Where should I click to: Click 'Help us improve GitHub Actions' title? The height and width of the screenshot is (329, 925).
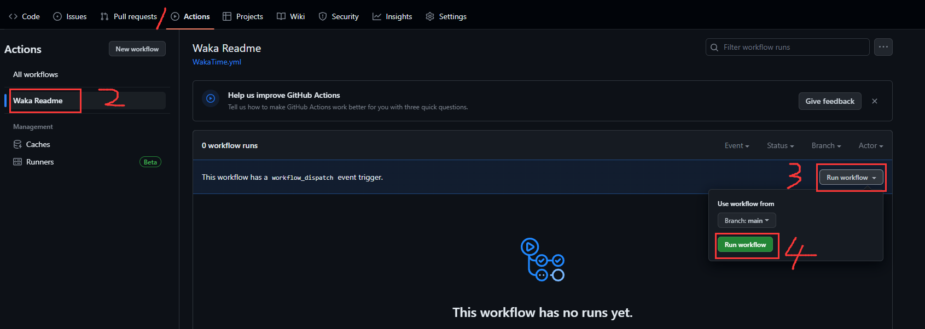(x=284, y=95)
